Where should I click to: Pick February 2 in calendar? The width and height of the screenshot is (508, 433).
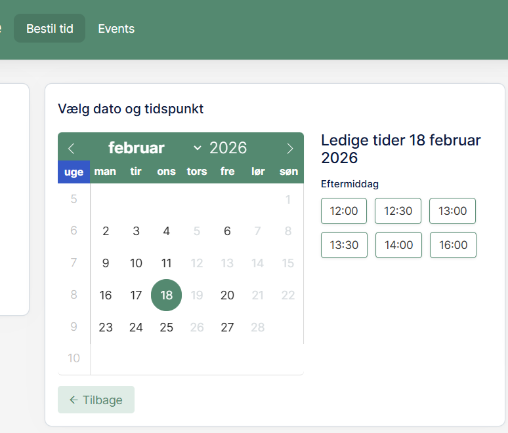(x=106, y=231)
